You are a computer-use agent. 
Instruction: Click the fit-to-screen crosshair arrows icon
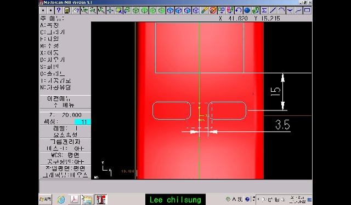click(x=110, y=10)
